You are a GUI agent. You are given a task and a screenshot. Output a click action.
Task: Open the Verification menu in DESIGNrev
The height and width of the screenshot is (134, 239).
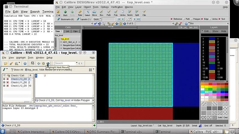pyautogui.click(x=117, y=7)
